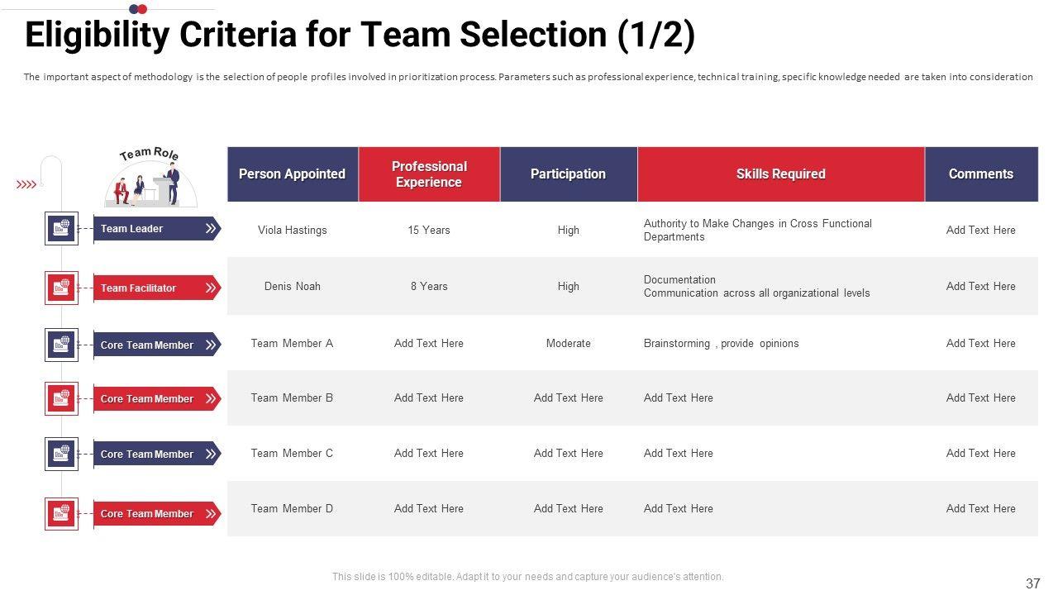Click the Team Role illustration
This screenshot has height=595, width=1058.
(x=150, y=178)
